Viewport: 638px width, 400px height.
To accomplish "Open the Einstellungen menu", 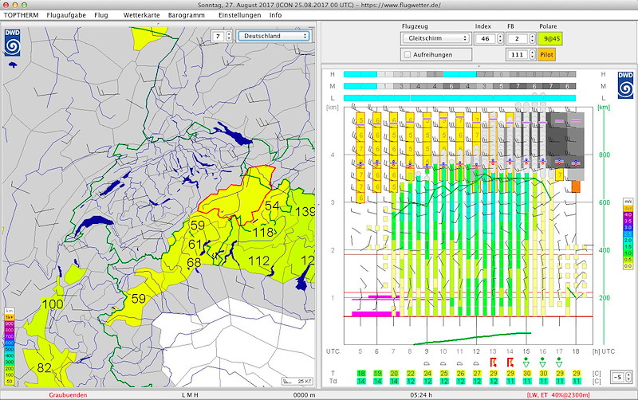I will tap(240, 15).
